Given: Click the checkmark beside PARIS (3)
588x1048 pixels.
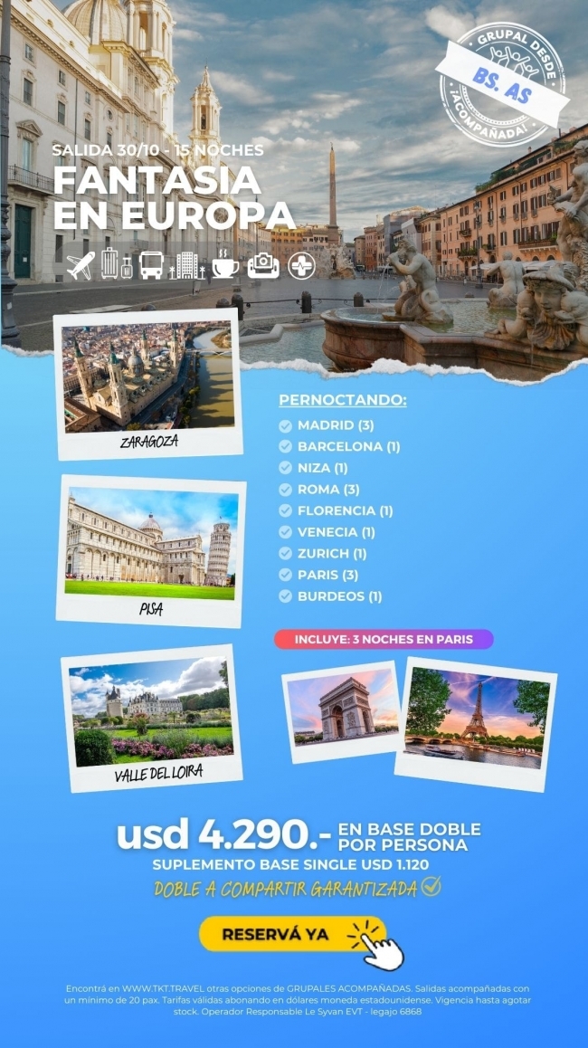Looking at the screenshot, I should tap(286, 575).
